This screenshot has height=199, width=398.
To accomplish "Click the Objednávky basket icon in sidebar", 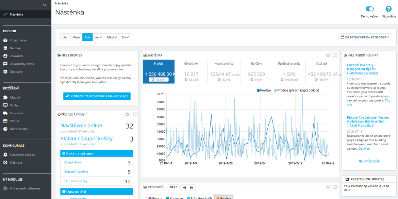I will [x=5, y=40].
